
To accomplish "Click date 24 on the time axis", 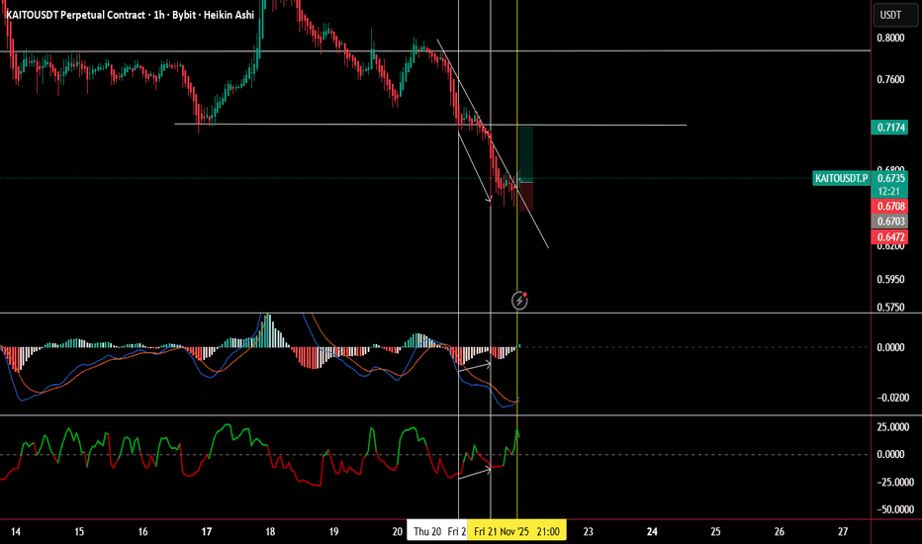I will (652, 532).
